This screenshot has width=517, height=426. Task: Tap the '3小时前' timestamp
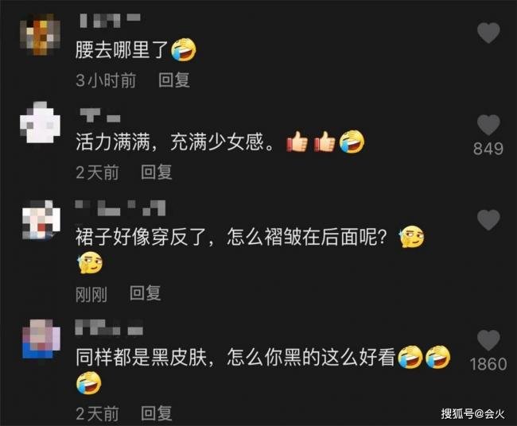(x=106, y=80)
